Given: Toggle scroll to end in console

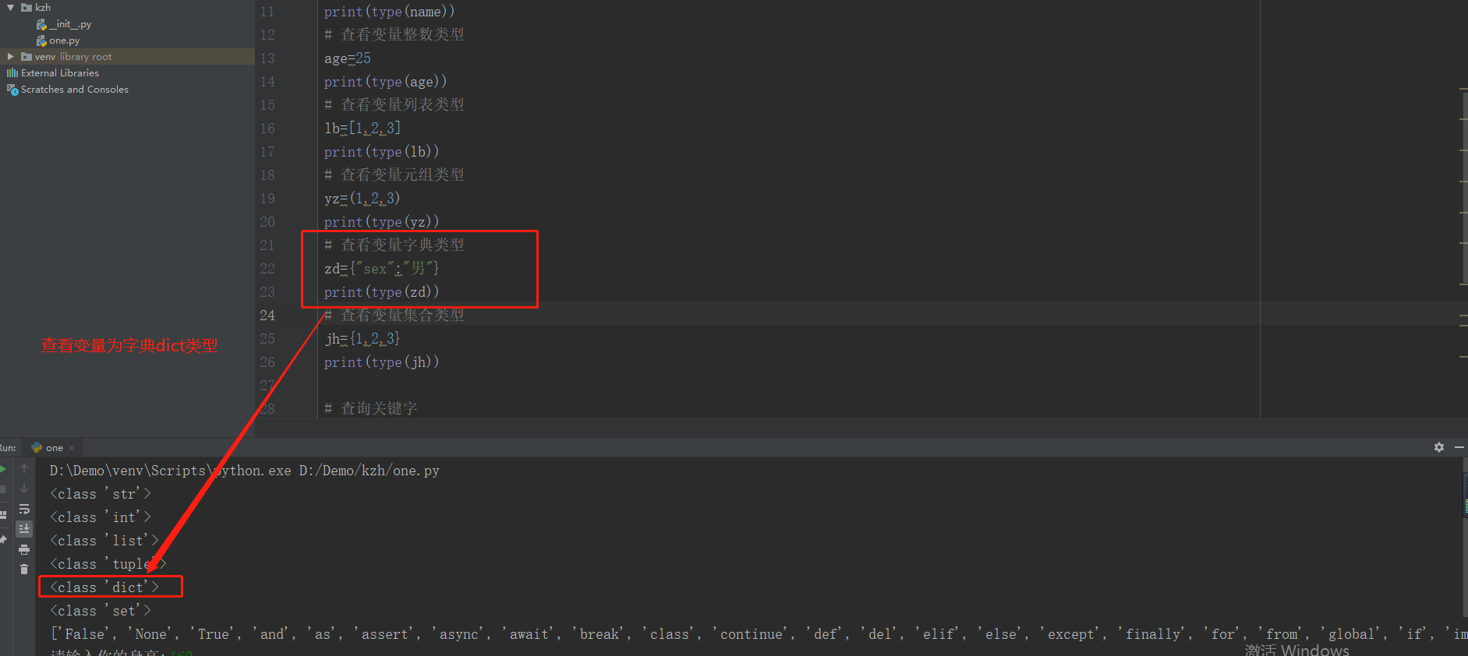Looking at the screenshot, I should pyautogui.click(x=24, y=528).
